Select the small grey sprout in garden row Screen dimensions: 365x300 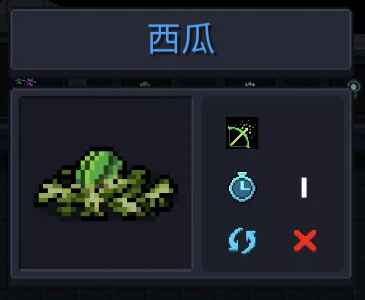pos(250,84)
